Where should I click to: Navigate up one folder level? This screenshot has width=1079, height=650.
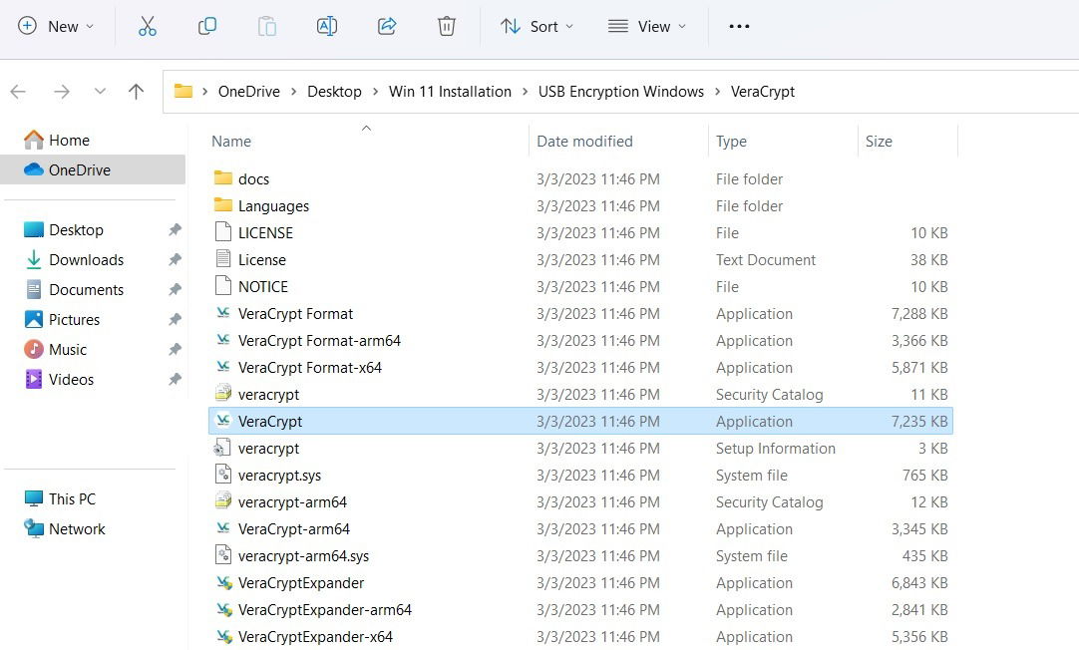[x=136, y=91]
